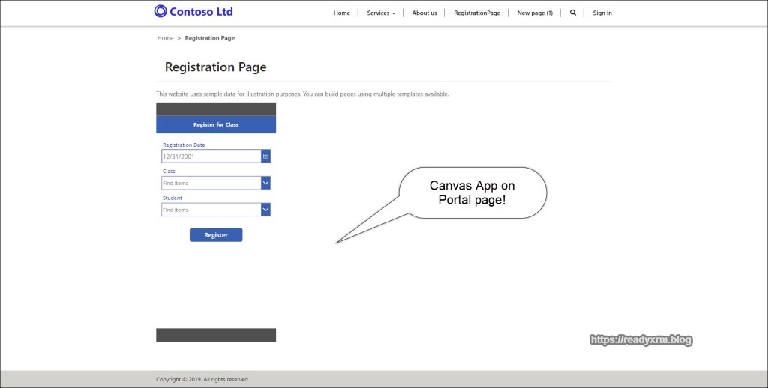768x388 pixels.
Task: Click the Register for Class header bar
Action: 216,124
